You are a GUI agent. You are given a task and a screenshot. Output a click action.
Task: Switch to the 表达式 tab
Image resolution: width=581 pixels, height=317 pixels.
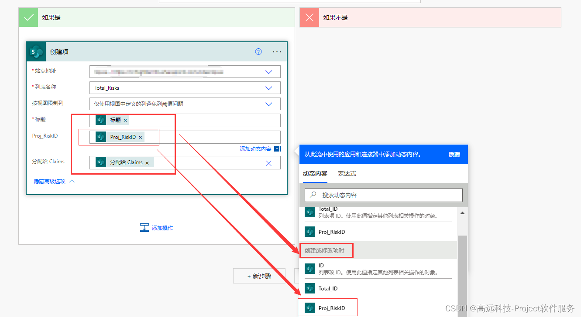coord(347,173)
